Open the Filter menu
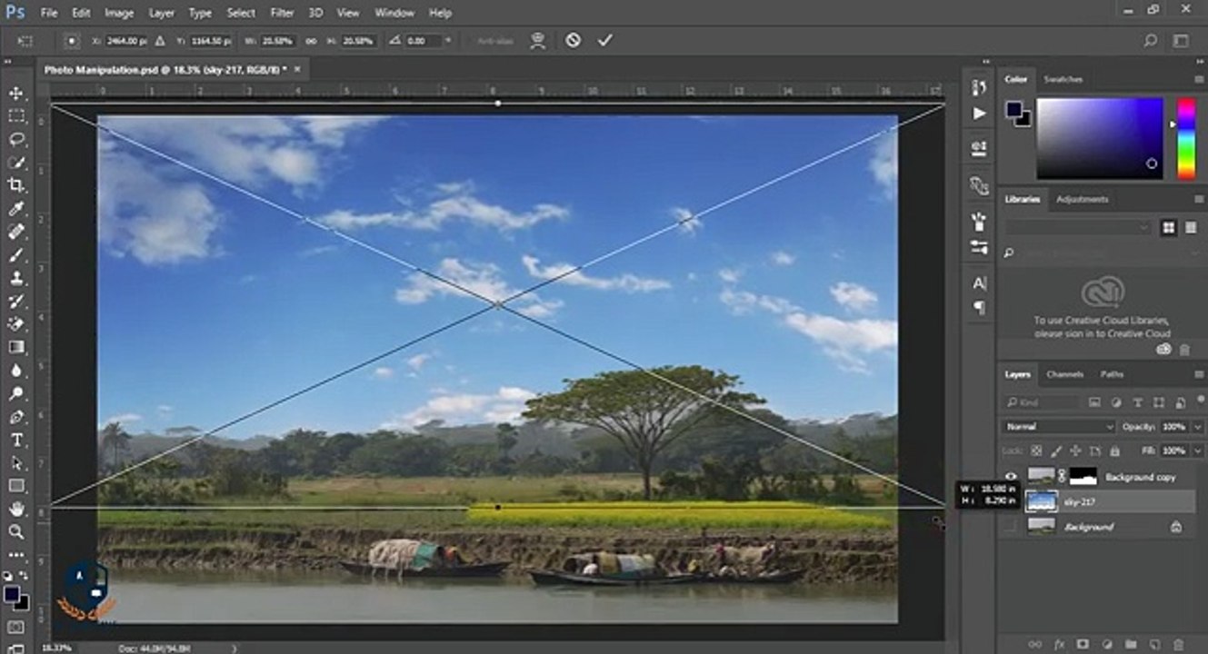1208x654 pixels. point(282,13)
